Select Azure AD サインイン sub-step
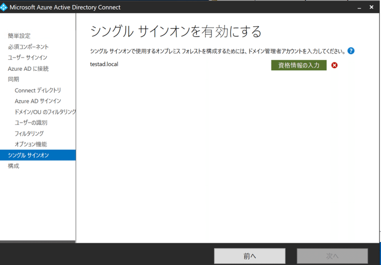 pos(38,101)
